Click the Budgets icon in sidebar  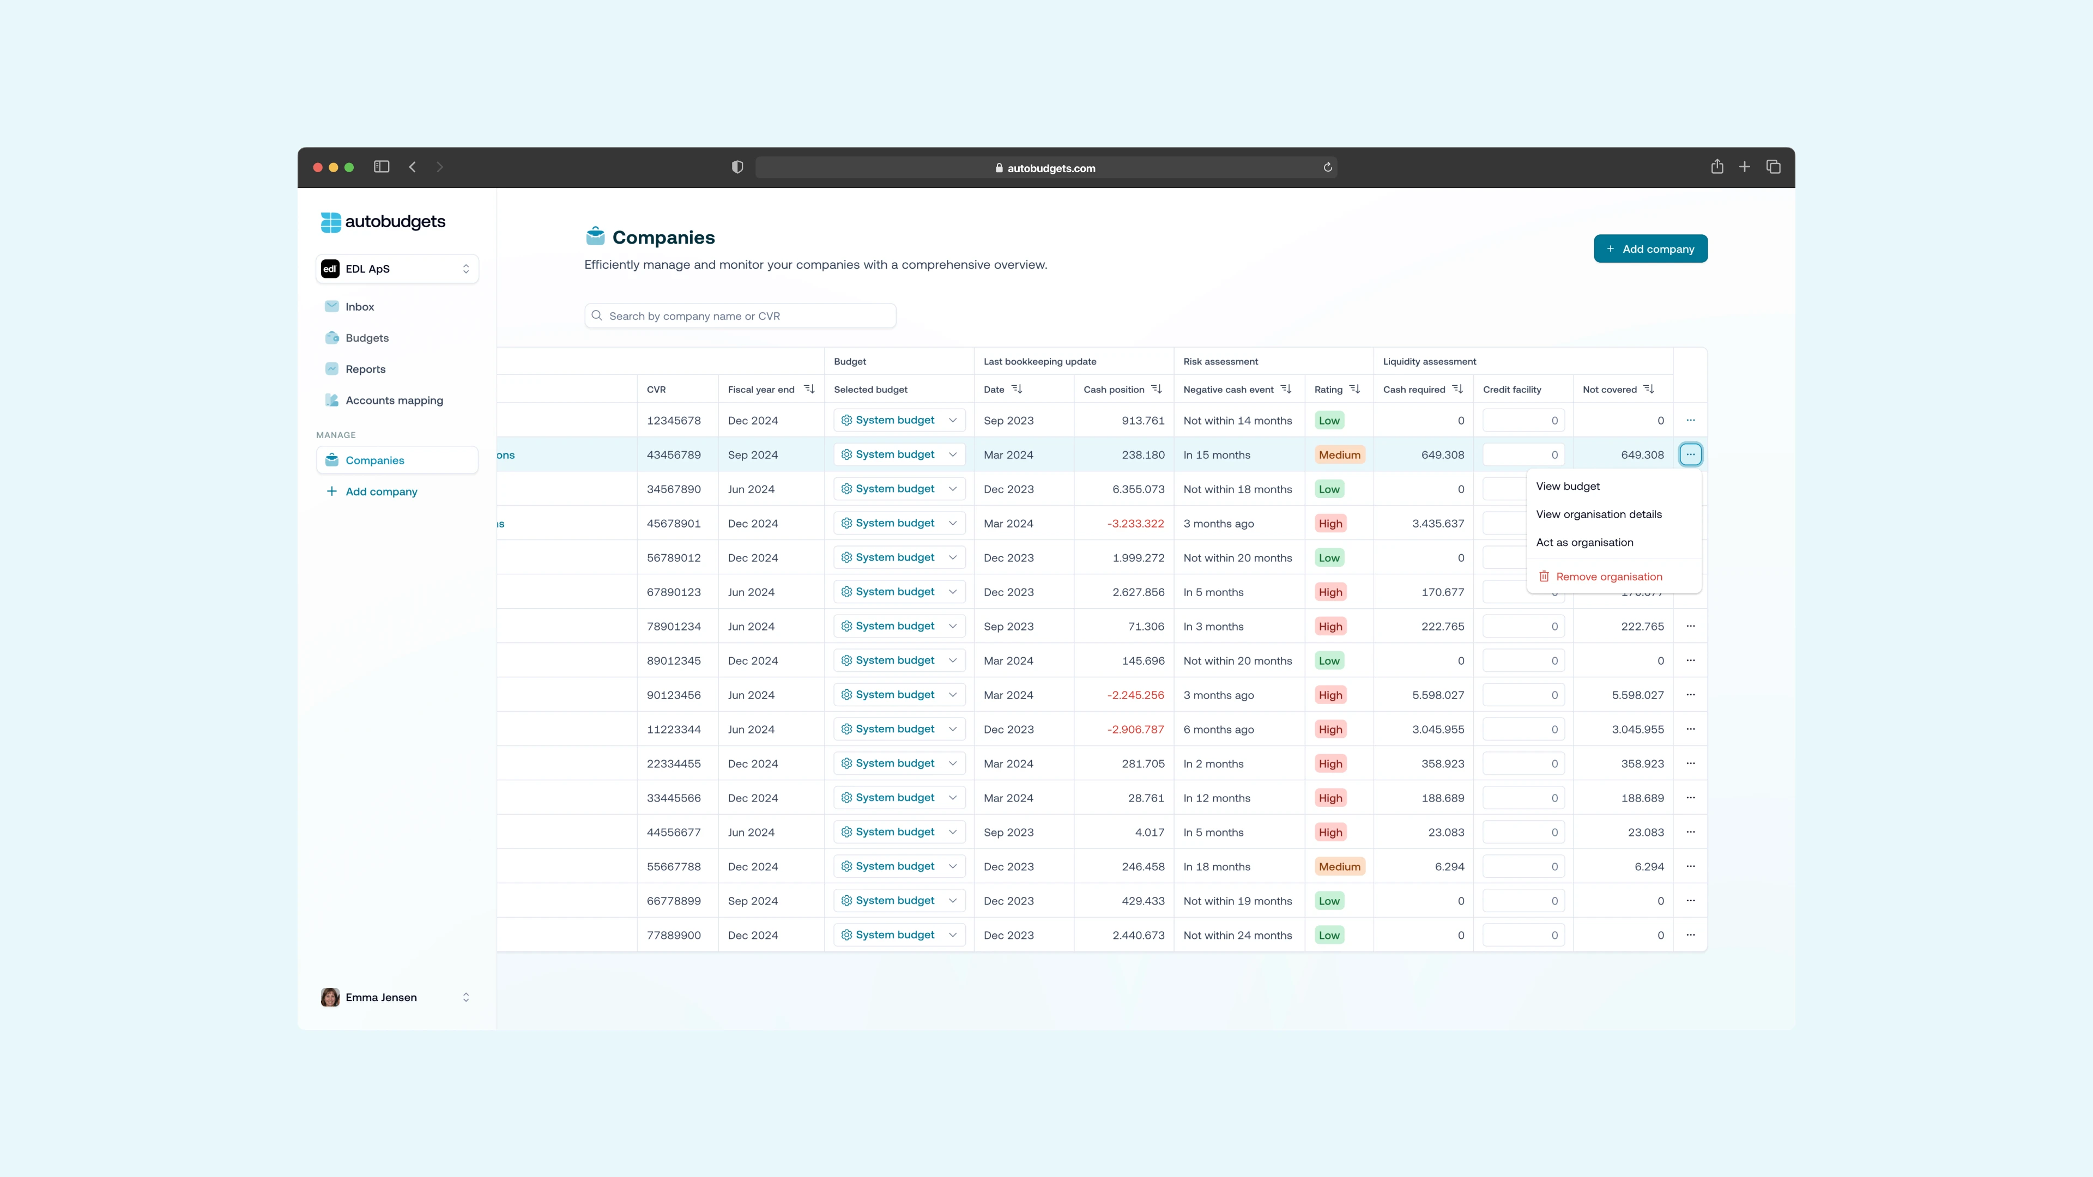coord(331,338)
